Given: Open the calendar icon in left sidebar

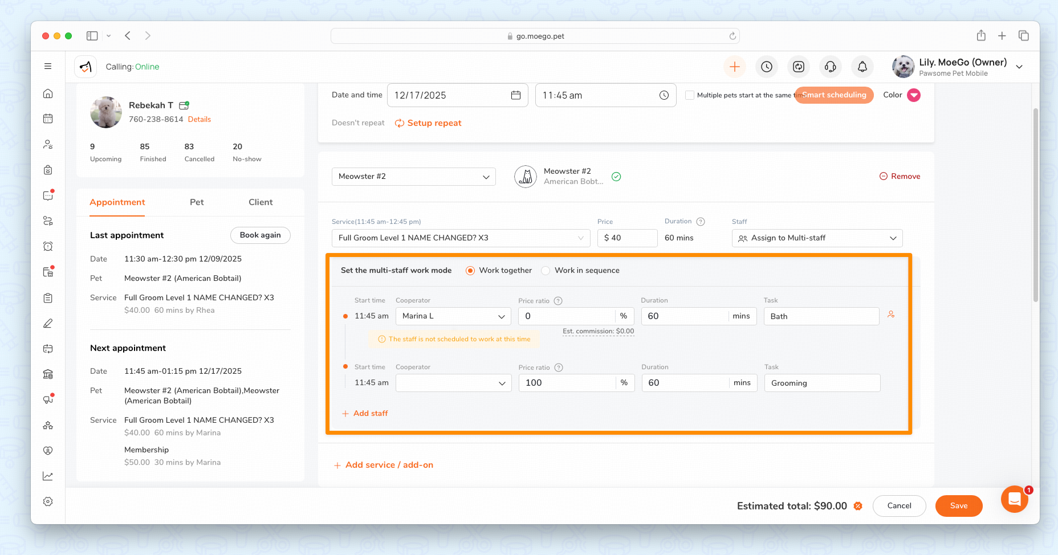Looking at the screenshot, I should pos(48,119).
